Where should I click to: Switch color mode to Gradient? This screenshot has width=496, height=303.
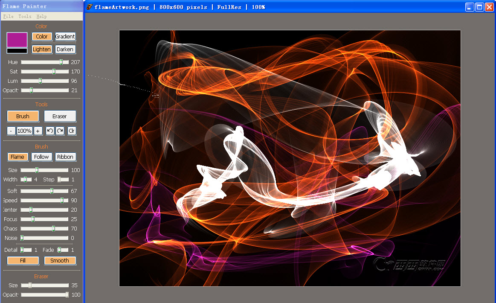tap(65, 37)
